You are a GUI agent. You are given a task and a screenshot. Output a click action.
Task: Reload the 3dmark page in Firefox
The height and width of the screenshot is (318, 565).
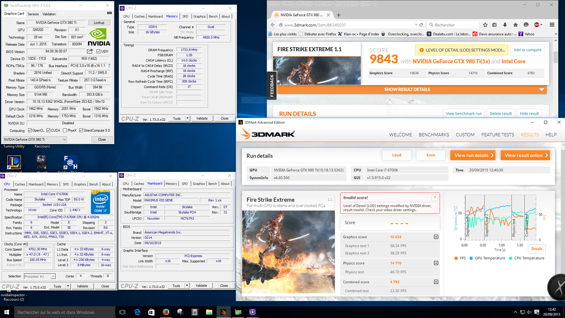click(x=421, y=25)
